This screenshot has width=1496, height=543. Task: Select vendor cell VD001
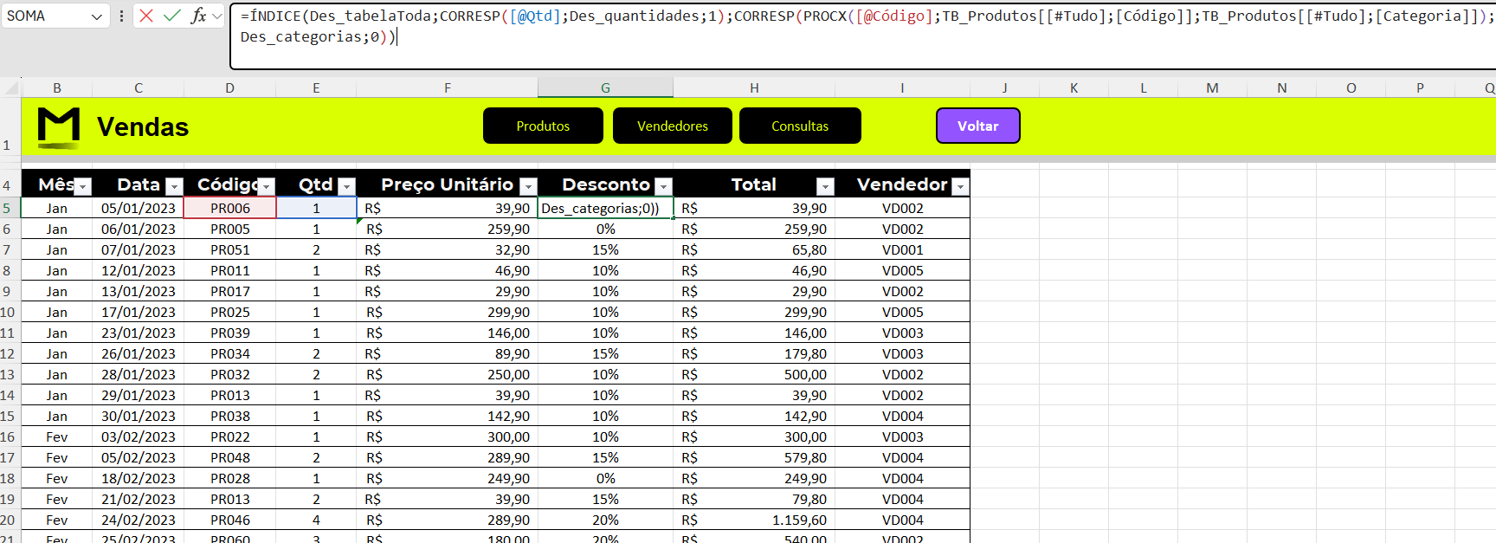tap(902, 249)
